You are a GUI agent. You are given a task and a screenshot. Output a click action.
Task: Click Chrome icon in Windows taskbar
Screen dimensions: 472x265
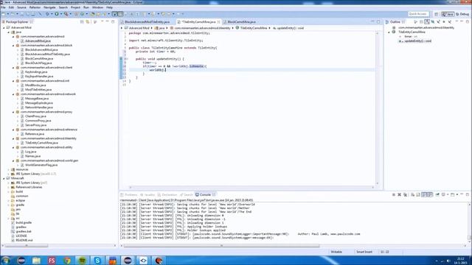pyautogui.click(x=67, y=260)
